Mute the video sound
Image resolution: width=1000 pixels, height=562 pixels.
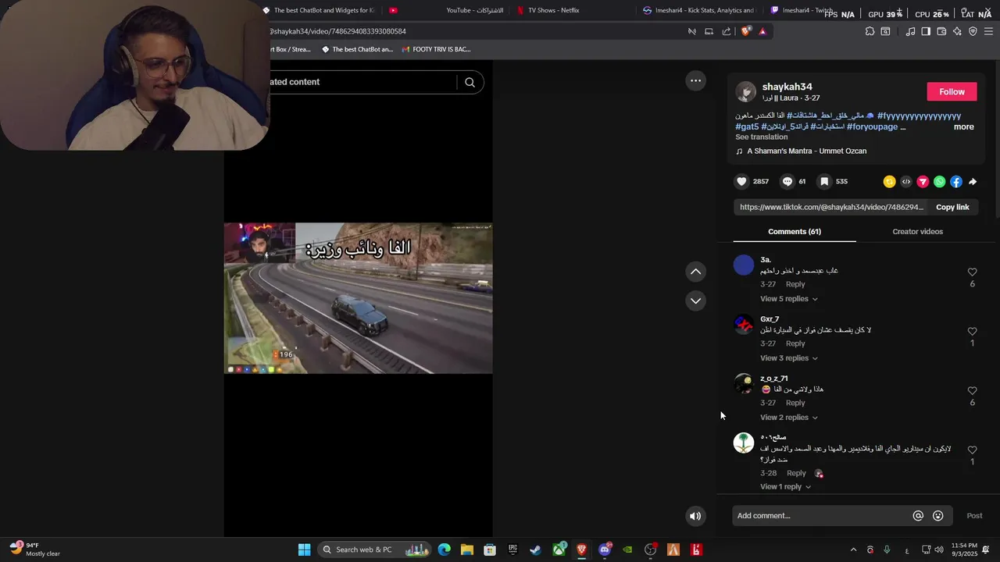pyautogui.click(x=695, y=516)
